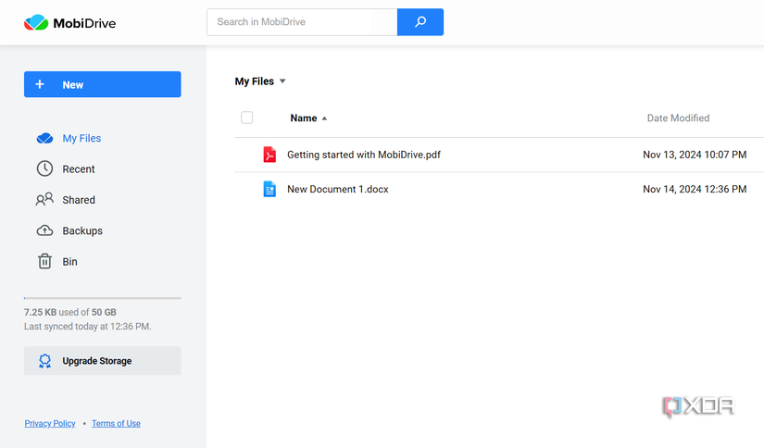Click Upgrade Storage button text
Viewport: 764px width, 448px height.
pyautogui.click(x=97, y=361)
